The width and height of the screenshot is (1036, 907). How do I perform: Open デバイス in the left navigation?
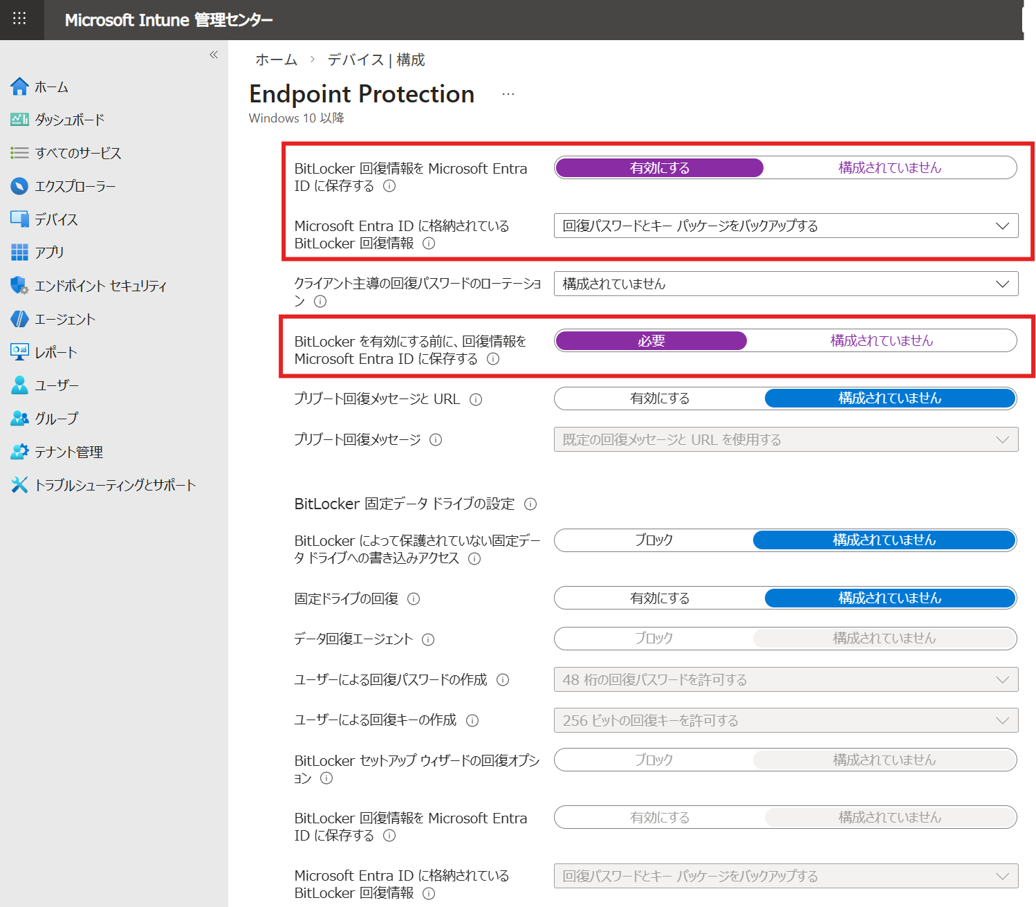tap(56, 219)
